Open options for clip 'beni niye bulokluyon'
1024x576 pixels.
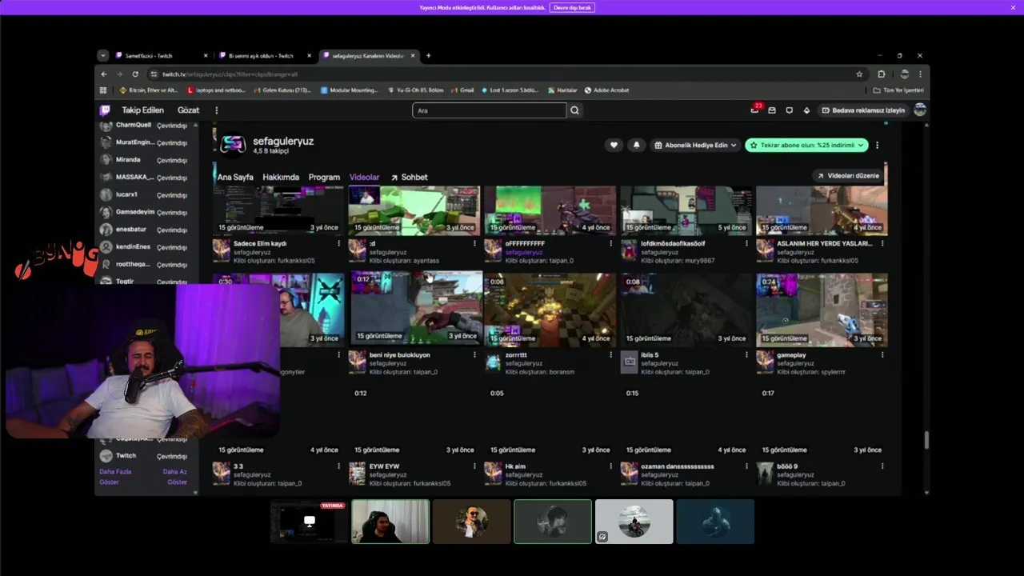[x=474, y=354]
